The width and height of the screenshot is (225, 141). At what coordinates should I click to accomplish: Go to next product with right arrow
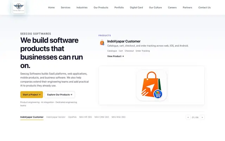tap(202, 117)
